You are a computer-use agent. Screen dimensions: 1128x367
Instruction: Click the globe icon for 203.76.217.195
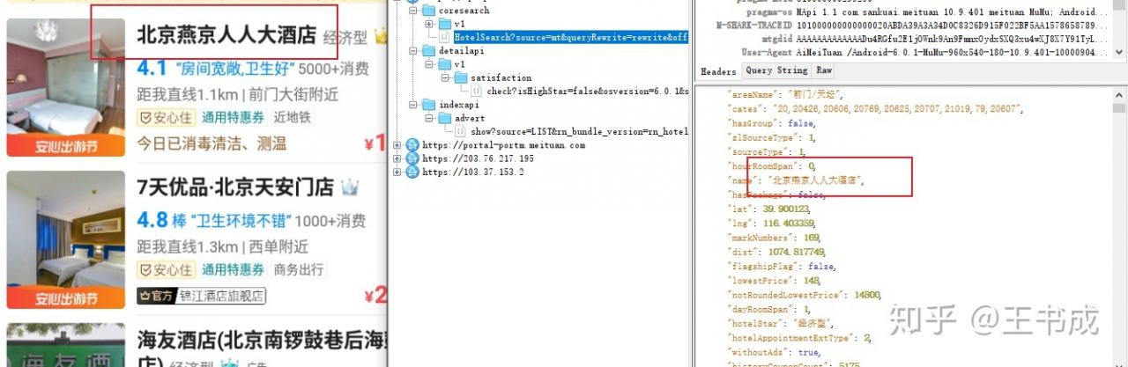[x=412, y=158]
